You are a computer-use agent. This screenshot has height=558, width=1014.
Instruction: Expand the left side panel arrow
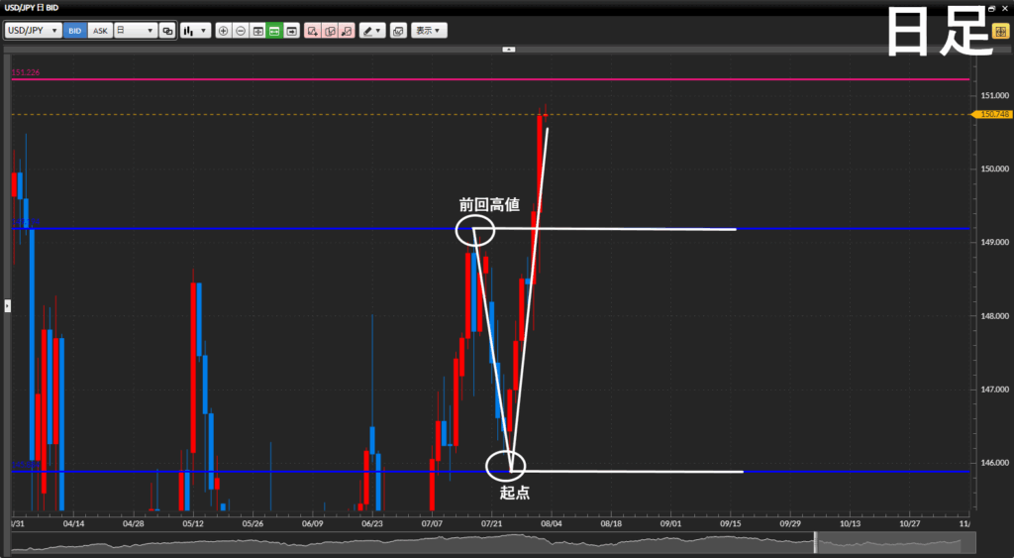click(x=7, y=305)
